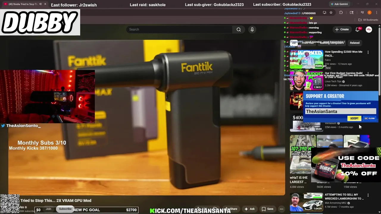Open Our First Budget Gaming Build video title
Screen dimensions: 381x214
tap(343, 75)
